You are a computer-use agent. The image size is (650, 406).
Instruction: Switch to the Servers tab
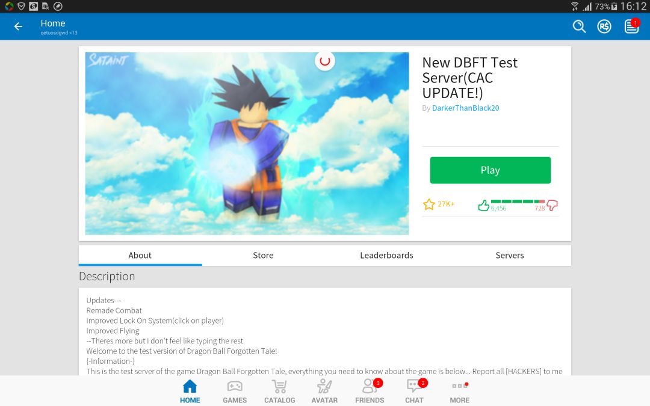tap(510, 255)
